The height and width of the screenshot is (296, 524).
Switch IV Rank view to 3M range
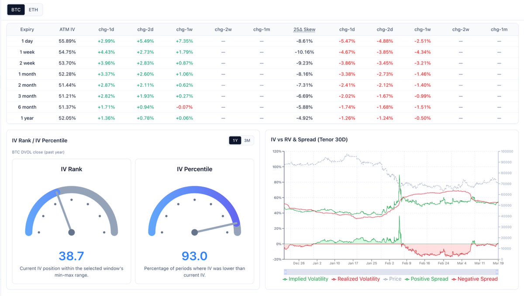click(247, 140)
